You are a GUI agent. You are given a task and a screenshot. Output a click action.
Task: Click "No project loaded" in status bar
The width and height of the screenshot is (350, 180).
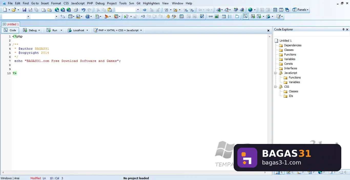click(136, 178)
